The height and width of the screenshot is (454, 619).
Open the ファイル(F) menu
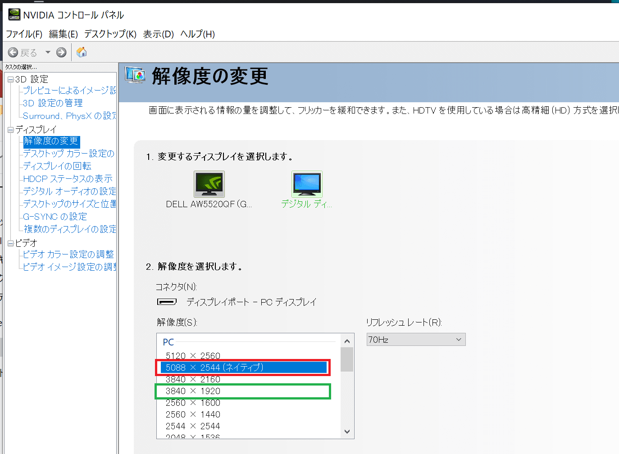[x=24, y=34]
